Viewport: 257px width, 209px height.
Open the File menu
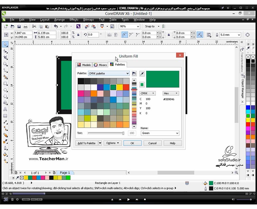point(12,20)
